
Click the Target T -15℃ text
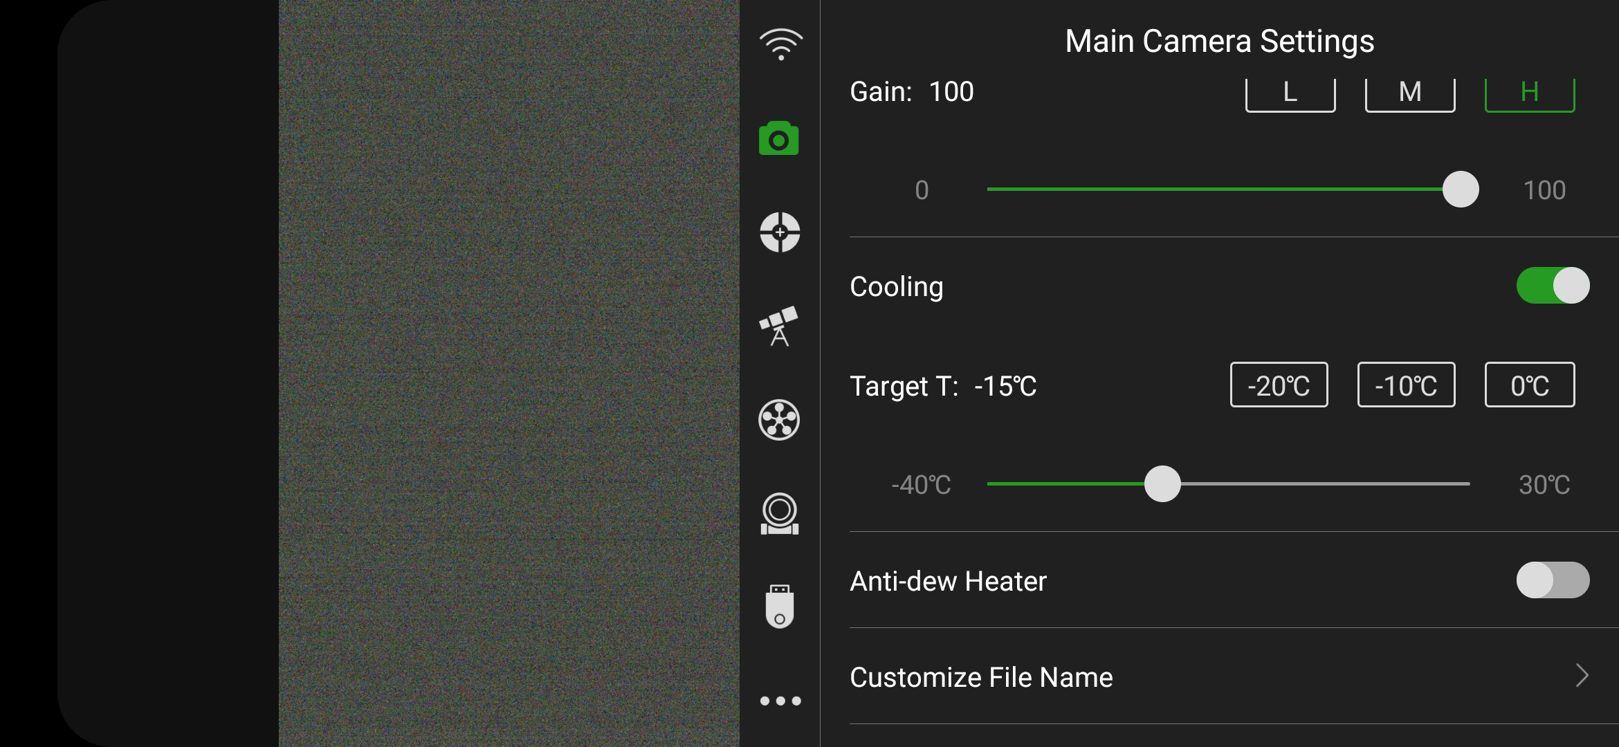1005,386
